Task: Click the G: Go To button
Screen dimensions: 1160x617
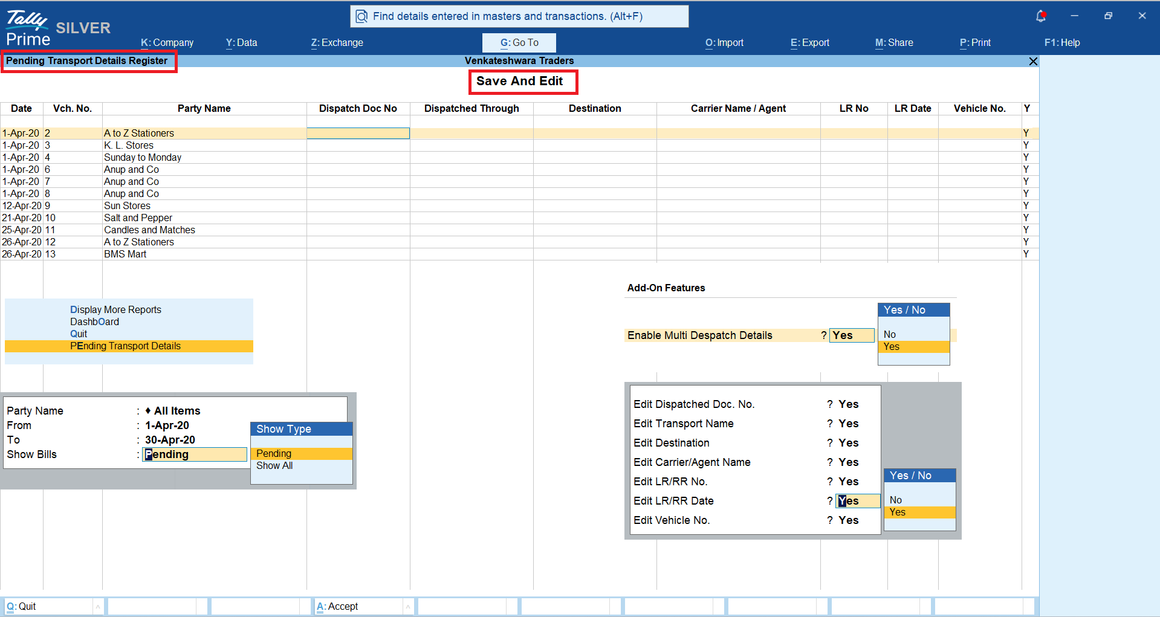Action: coord(519,43)
